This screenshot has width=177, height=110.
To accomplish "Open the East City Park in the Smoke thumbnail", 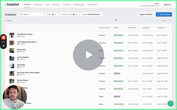I will pyautogui.click(x=12, y=73).
